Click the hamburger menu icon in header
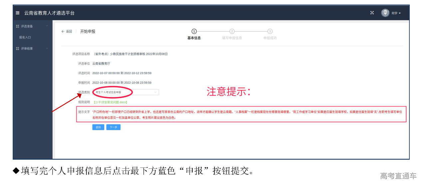The width and height of the screenshot is (426, 189). [18, 13]
